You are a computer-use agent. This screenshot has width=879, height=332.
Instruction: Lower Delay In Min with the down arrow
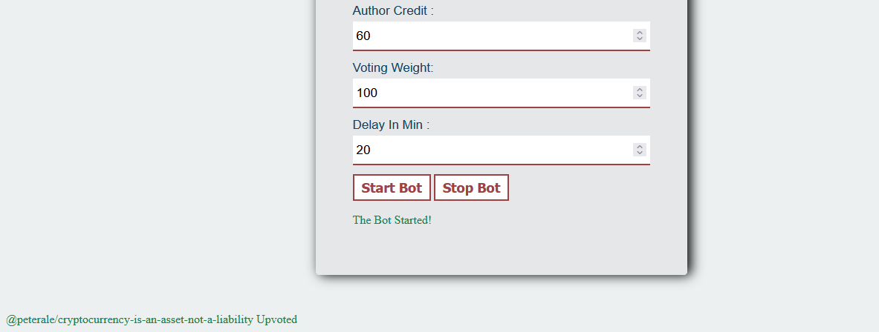pos(640,153)
